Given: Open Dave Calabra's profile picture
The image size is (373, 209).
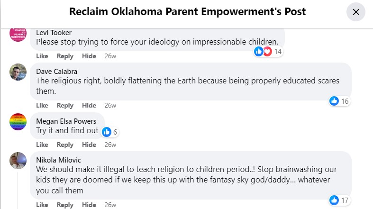Looking at the screenshot, I should [18, 72].
